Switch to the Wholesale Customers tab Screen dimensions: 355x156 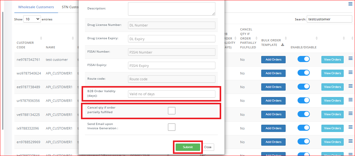click(36, 7)
